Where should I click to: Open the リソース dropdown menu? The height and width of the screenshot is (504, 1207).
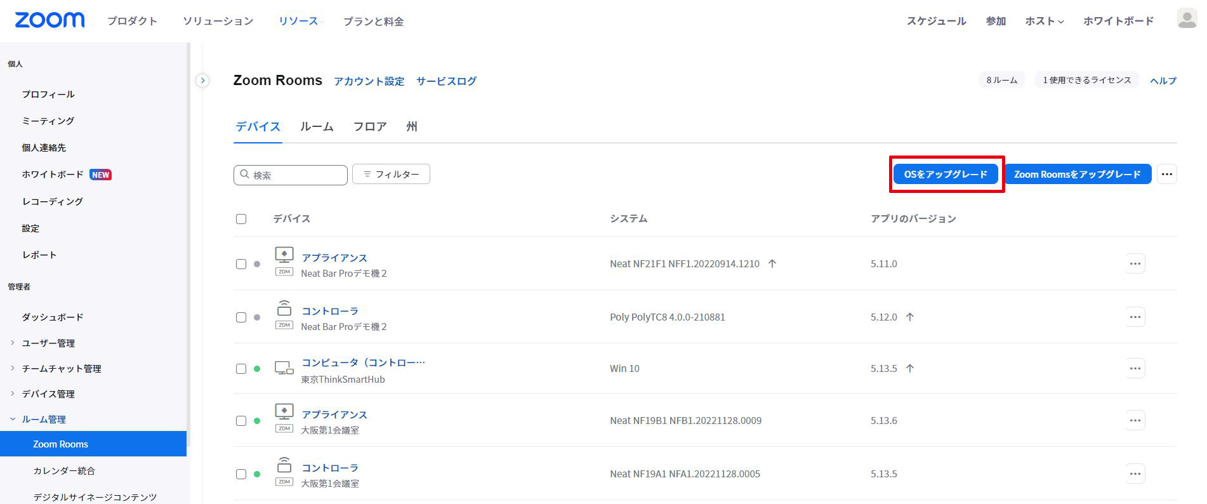tap(301, 21)
